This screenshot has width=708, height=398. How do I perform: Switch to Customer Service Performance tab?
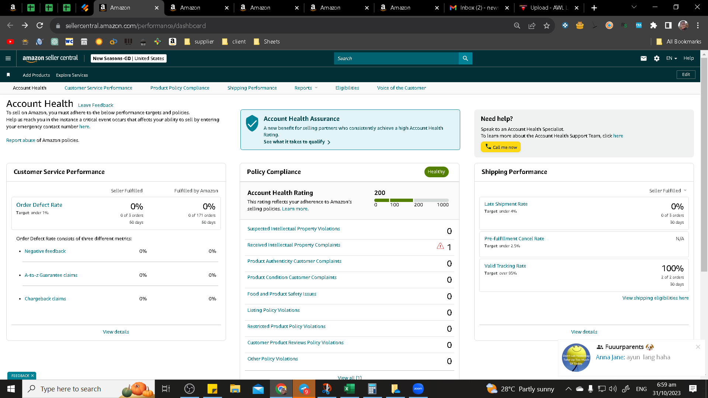point(98,88)
